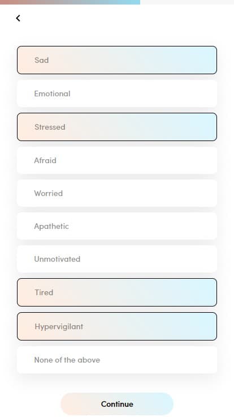Screen dimensions: 234x417
Task: Click the Sad label text
Action: (42, 60)
